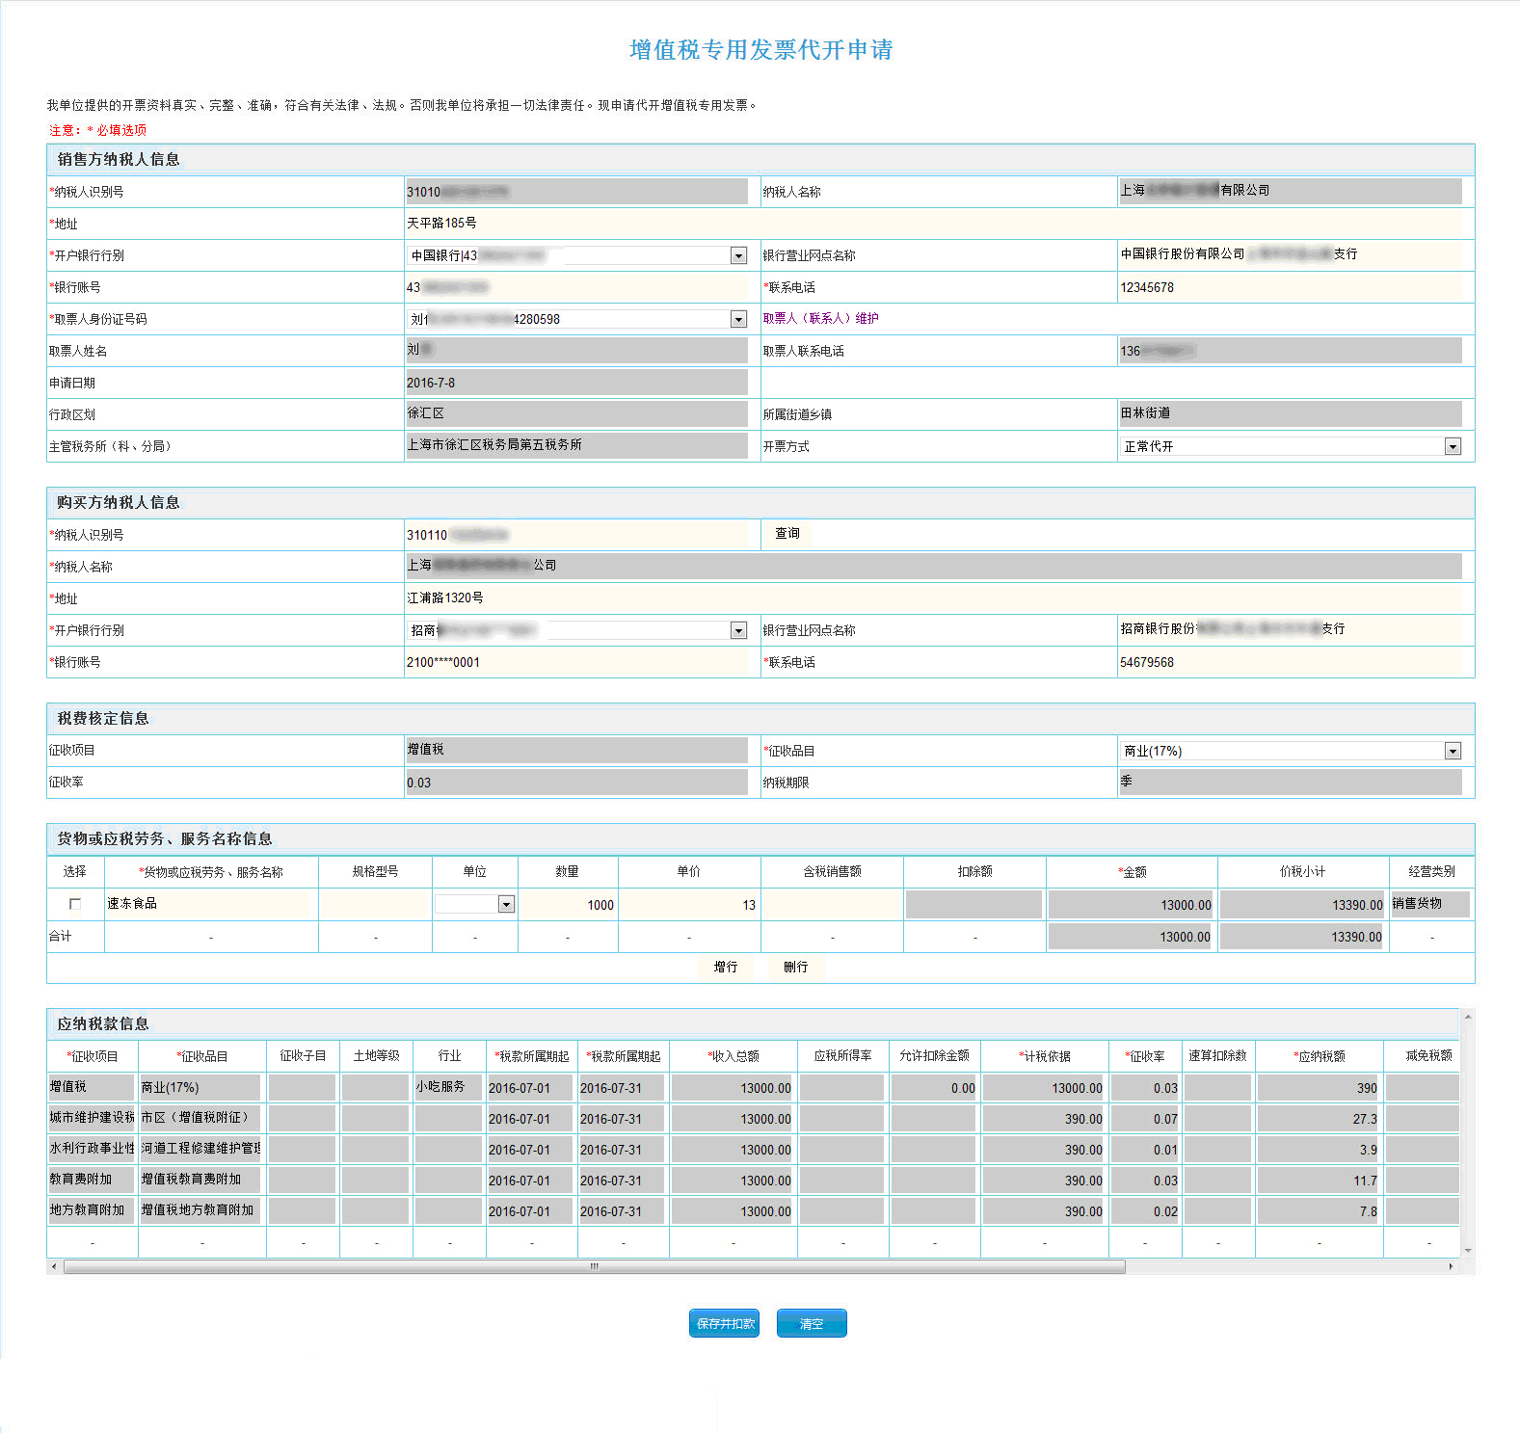The image size is (1520, 1433).
Task: Click the 查询 button beside buyer taxpayer ID
Action: (x=787, y=534)
